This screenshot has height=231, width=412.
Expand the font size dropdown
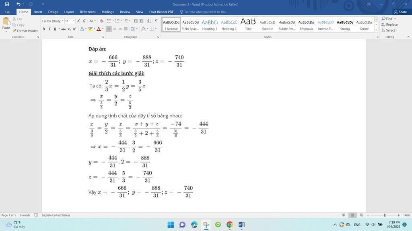(x=74, y=21)
